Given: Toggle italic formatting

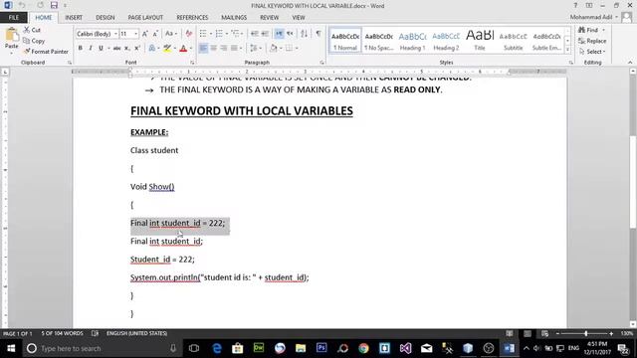Looking at the screenshot, I should [91, 48].
